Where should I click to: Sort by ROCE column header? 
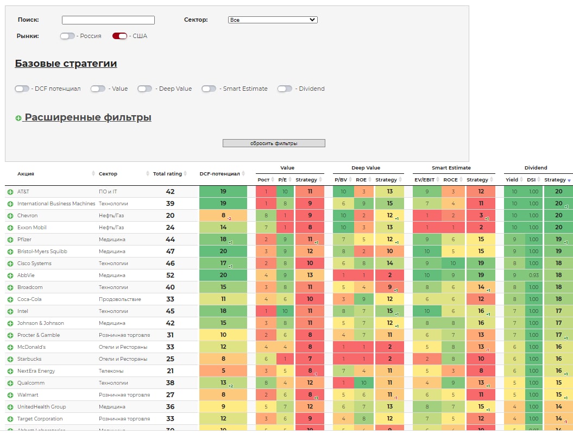pos(453,179)
